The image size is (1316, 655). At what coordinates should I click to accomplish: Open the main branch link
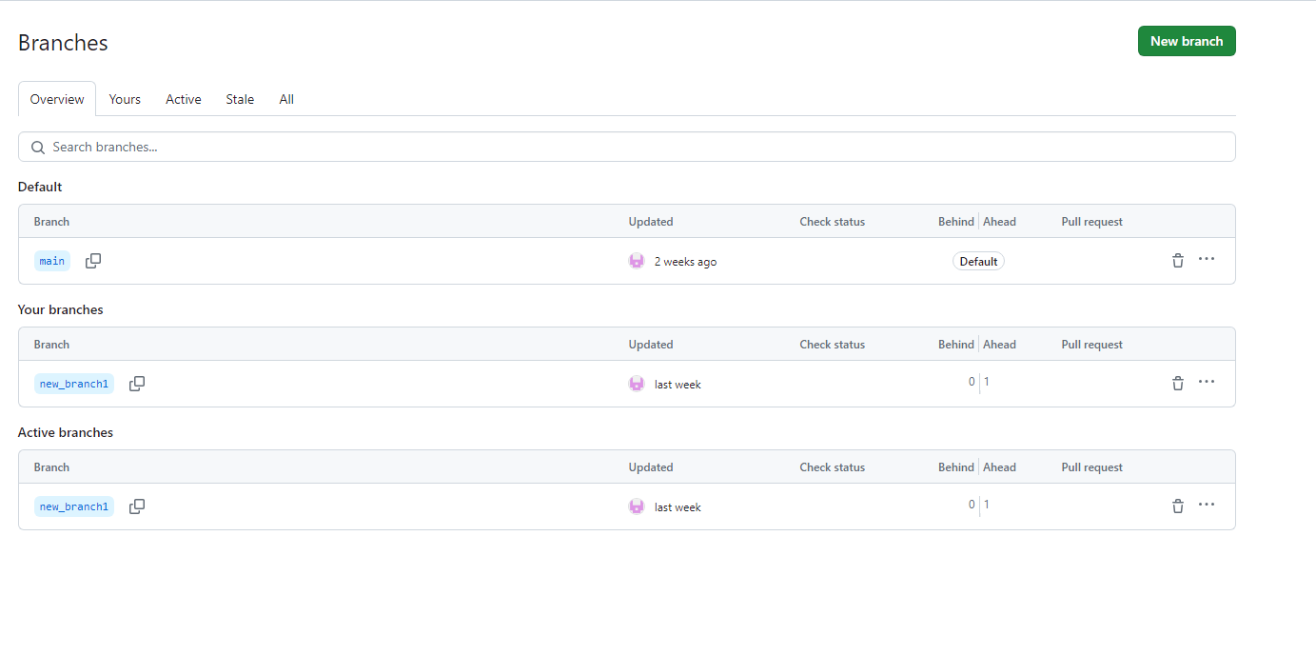tap(52, 261)
